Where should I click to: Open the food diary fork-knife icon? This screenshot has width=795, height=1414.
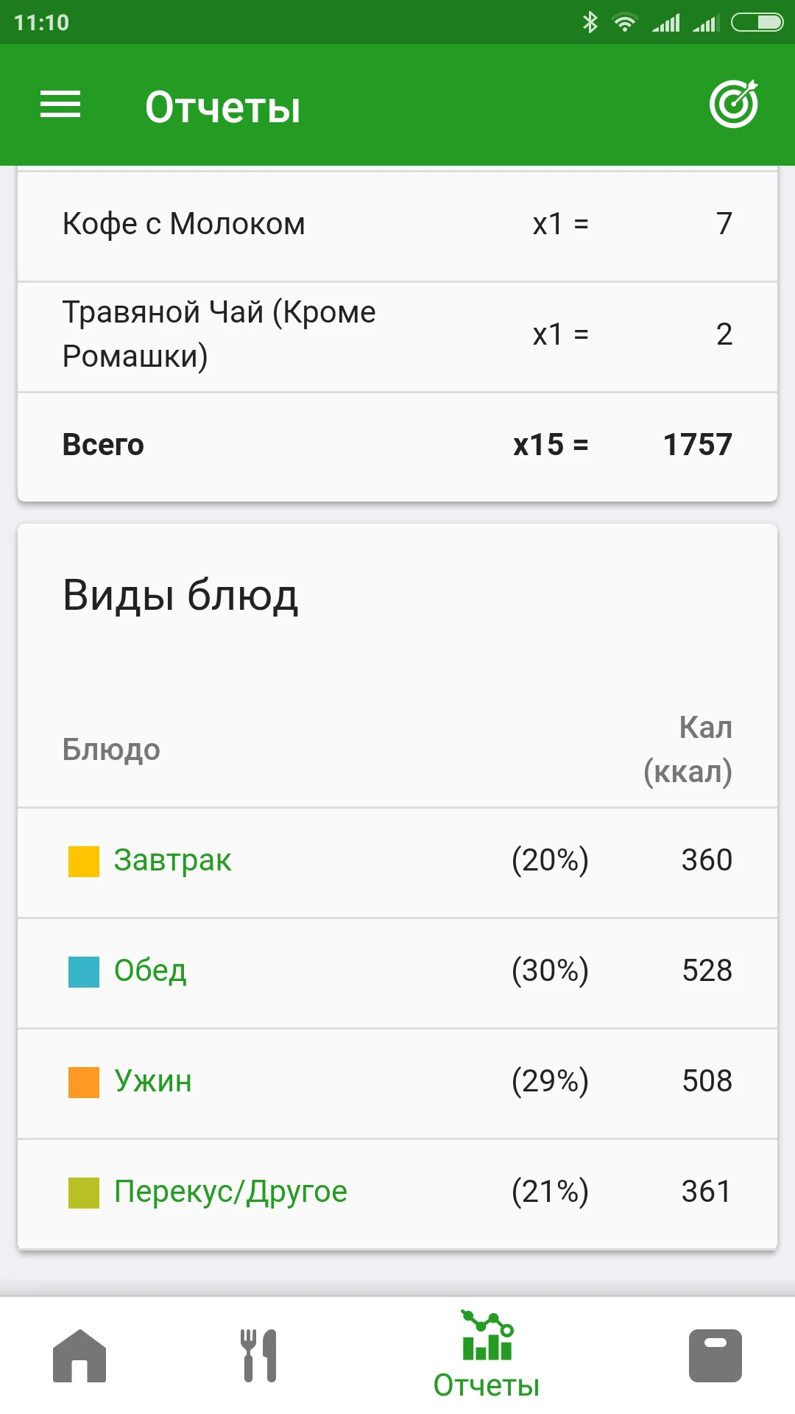click(x=258, y=1355)
